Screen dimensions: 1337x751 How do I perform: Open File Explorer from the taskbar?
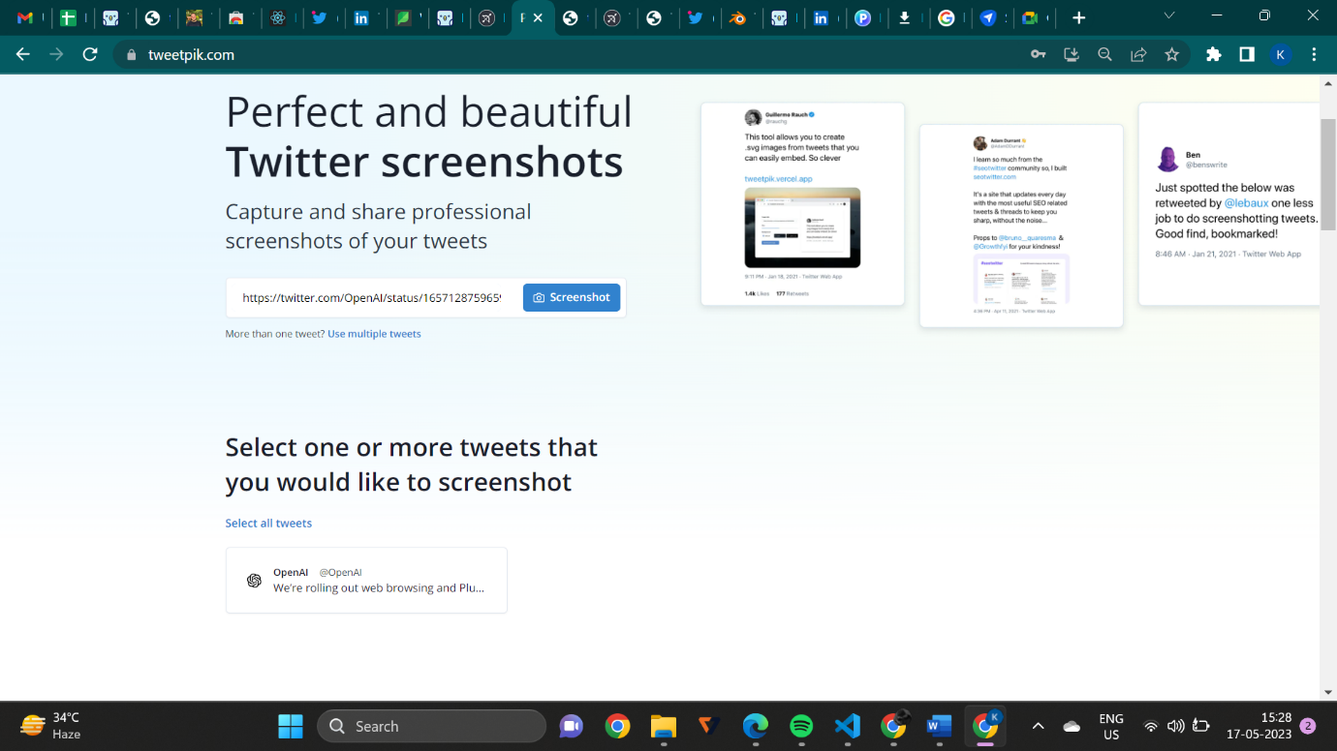(x=663, y=726)
